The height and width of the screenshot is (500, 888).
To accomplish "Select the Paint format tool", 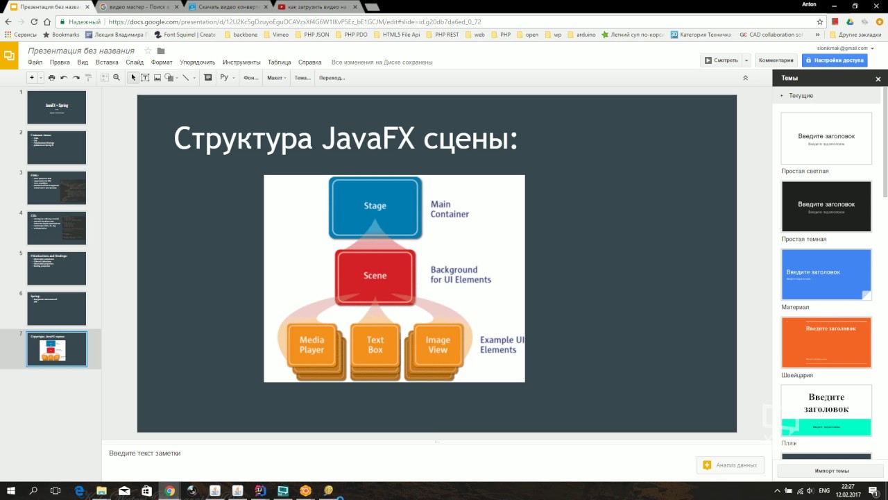I will pyautogui.click(x=88, y=78).
